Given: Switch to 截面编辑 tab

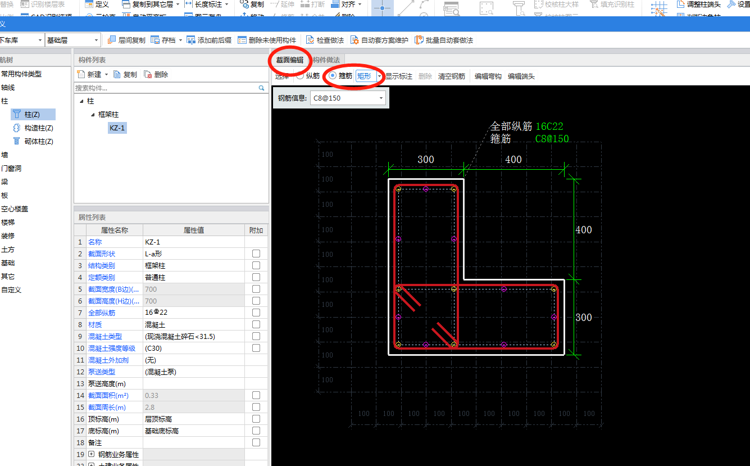Looking at the screenshot, I should click(x=290, y=60).
